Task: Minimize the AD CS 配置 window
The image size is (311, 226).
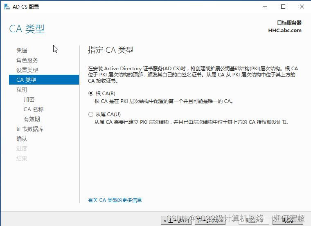Action: 265,7
